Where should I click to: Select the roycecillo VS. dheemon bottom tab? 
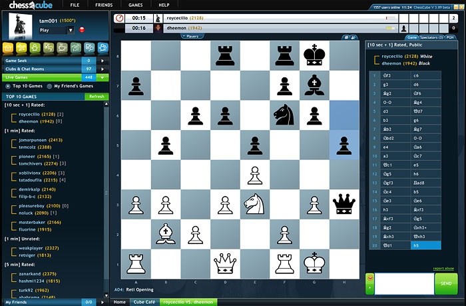point(188,302)
